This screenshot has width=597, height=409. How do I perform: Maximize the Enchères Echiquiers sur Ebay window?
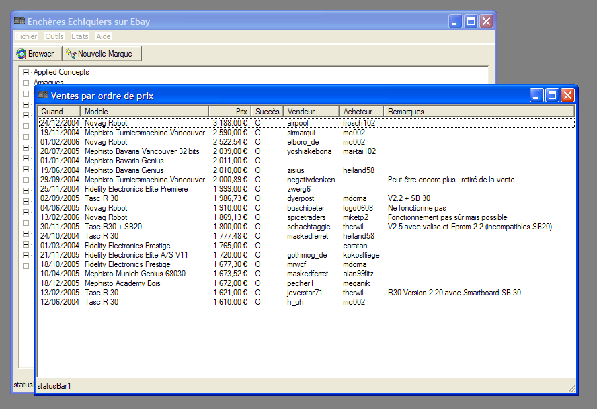click(471, 22)
